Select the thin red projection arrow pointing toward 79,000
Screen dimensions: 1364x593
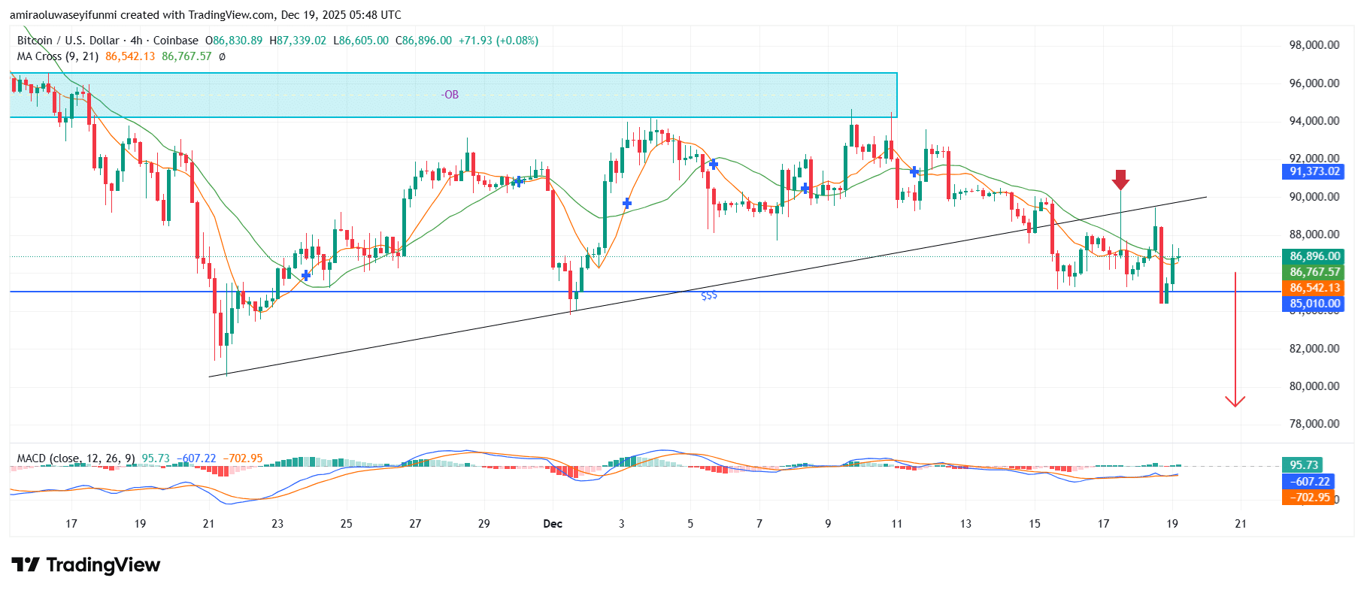click(x=1235, y=340)
